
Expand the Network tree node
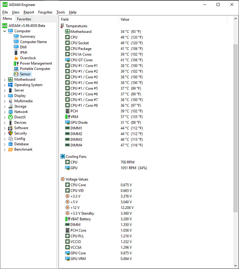[4, 112]
